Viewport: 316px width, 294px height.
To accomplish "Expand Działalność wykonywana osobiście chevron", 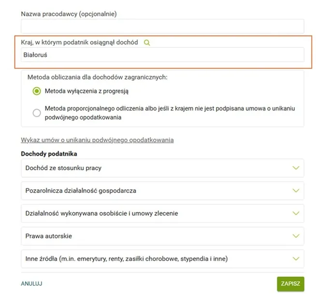I will (x=296, y=213).
